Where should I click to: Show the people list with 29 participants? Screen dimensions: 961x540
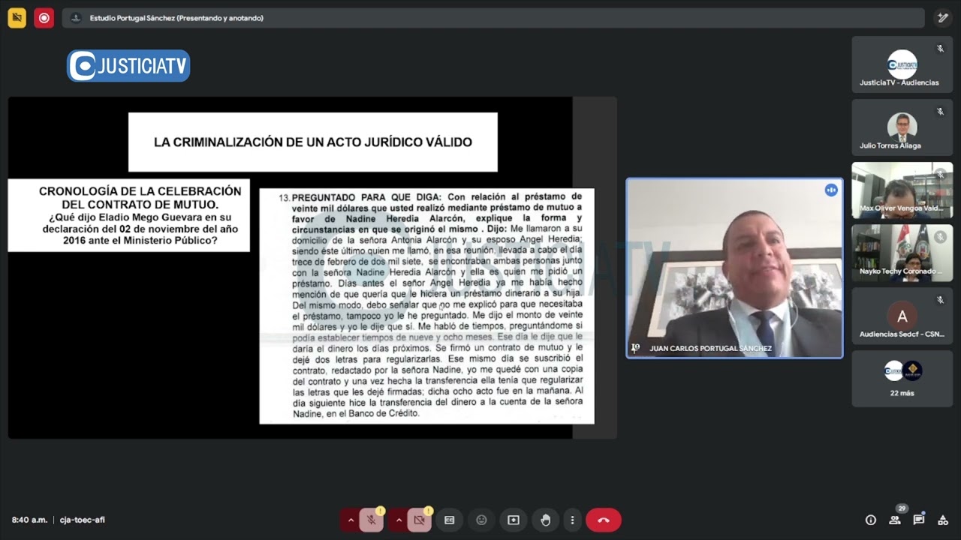point(895,520)
